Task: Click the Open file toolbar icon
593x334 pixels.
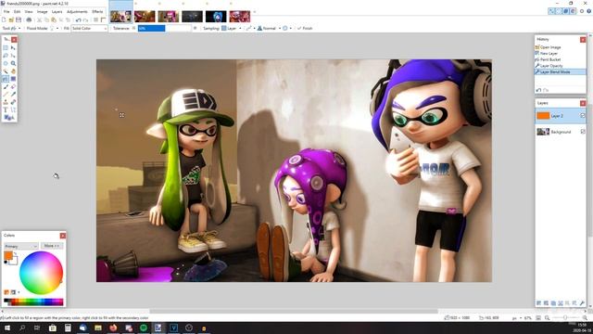Action: point(11,19)
